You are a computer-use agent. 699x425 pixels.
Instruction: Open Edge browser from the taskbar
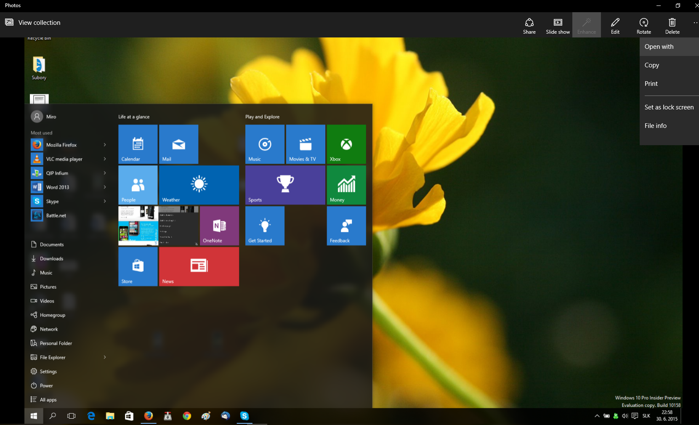[x=91, y=416]
